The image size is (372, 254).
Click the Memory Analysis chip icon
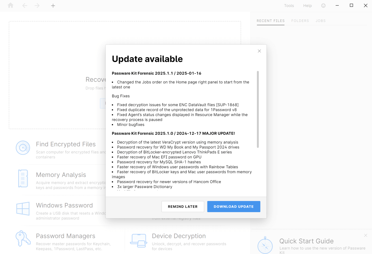23,178
